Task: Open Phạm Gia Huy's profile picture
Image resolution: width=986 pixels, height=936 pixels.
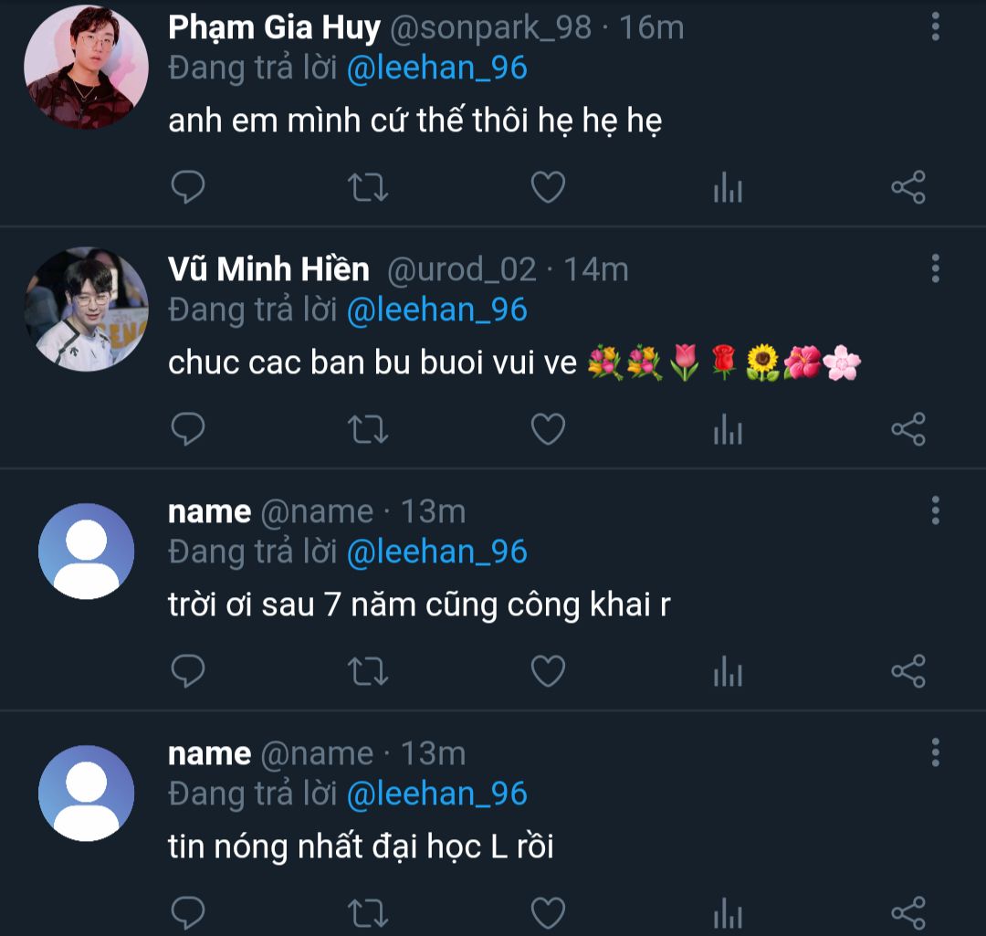Action: [86, 67]
